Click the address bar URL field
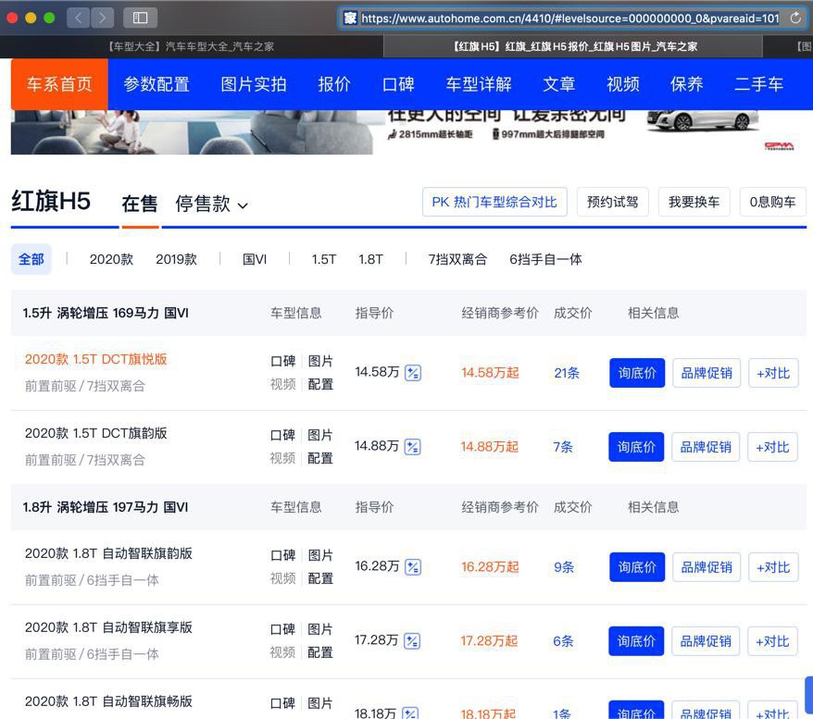This screenshot has height=719, width=813. 570,19
